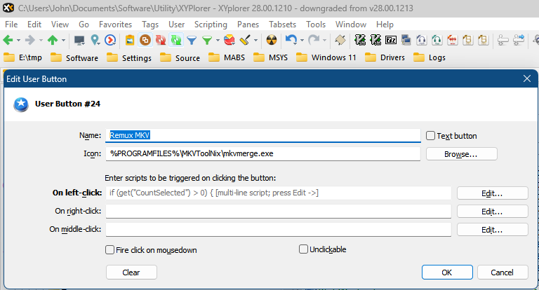Click the computer monitor drives icon
539x290 pixels.
(78, 40)
